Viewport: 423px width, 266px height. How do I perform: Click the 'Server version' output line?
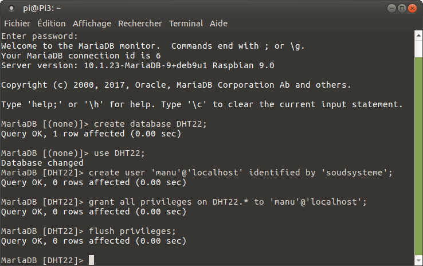pos(138,65)
